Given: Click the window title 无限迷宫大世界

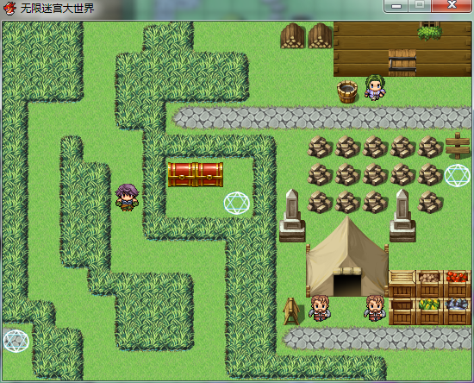Looking at the screenshot, I should [x=58, y=9].
